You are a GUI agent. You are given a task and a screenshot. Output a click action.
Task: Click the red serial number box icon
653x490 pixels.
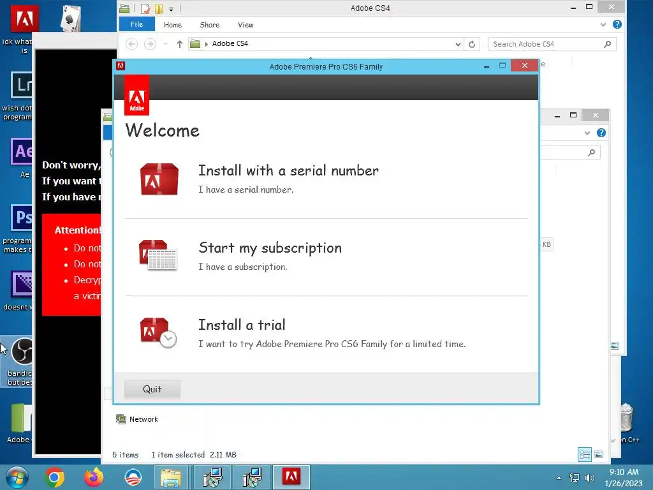click(159, 179)
